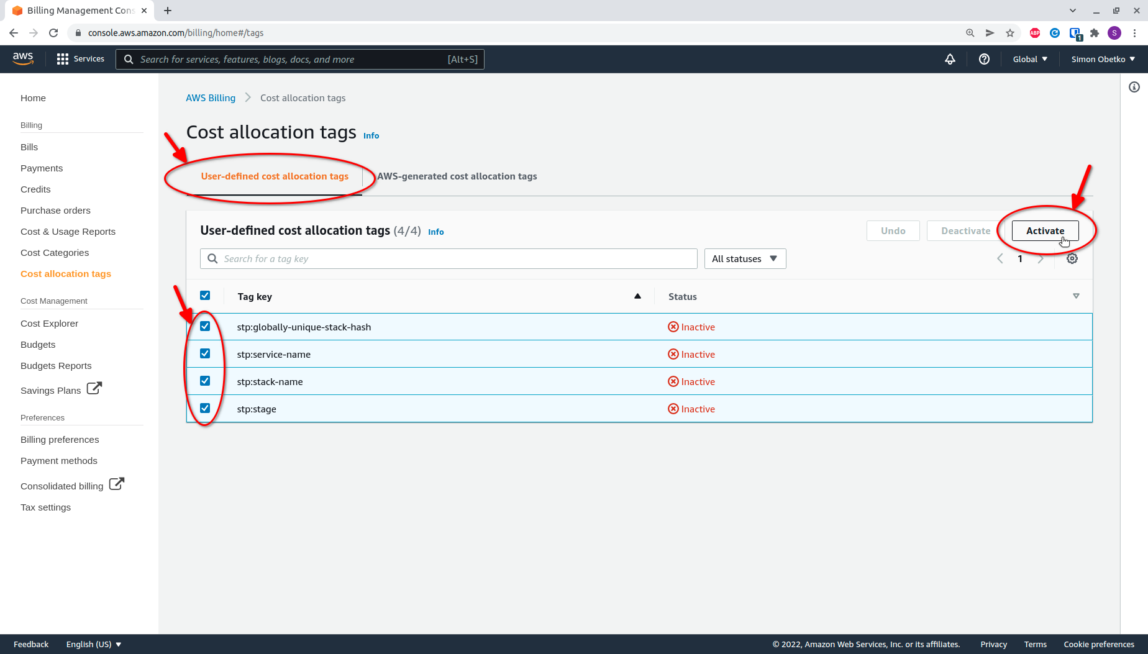This screenshot has width=1148, height=654.
Task: Open the Chrome tab search dropdown arrow
Action: point(1072,11)
